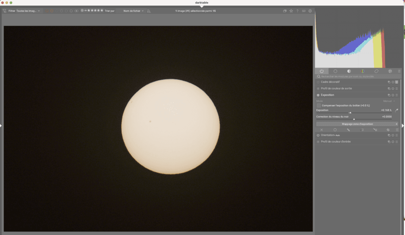Image resolution: width=405 pixels, height=235 pixels.
Task: Open blending options hamburger menu
Action: [397, 130]
